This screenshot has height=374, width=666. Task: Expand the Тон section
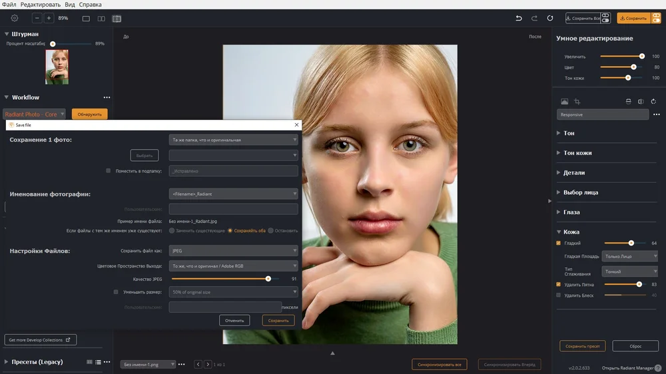pos(559,133)
